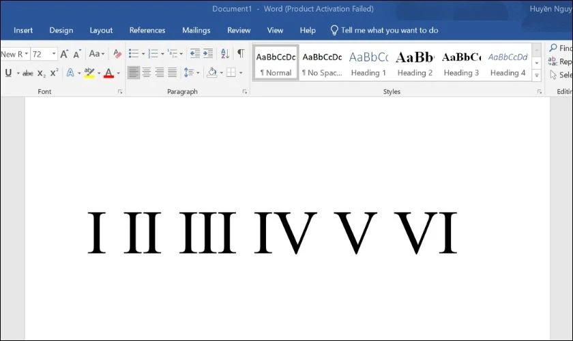This screenshot has width=573, height=341.
Task: Open the font size dropdown
Action: (x=54, y=54)
